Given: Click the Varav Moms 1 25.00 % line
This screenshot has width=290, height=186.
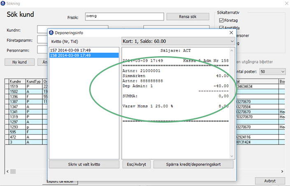Looking at the screenshot, I should (x=176, y=106).
